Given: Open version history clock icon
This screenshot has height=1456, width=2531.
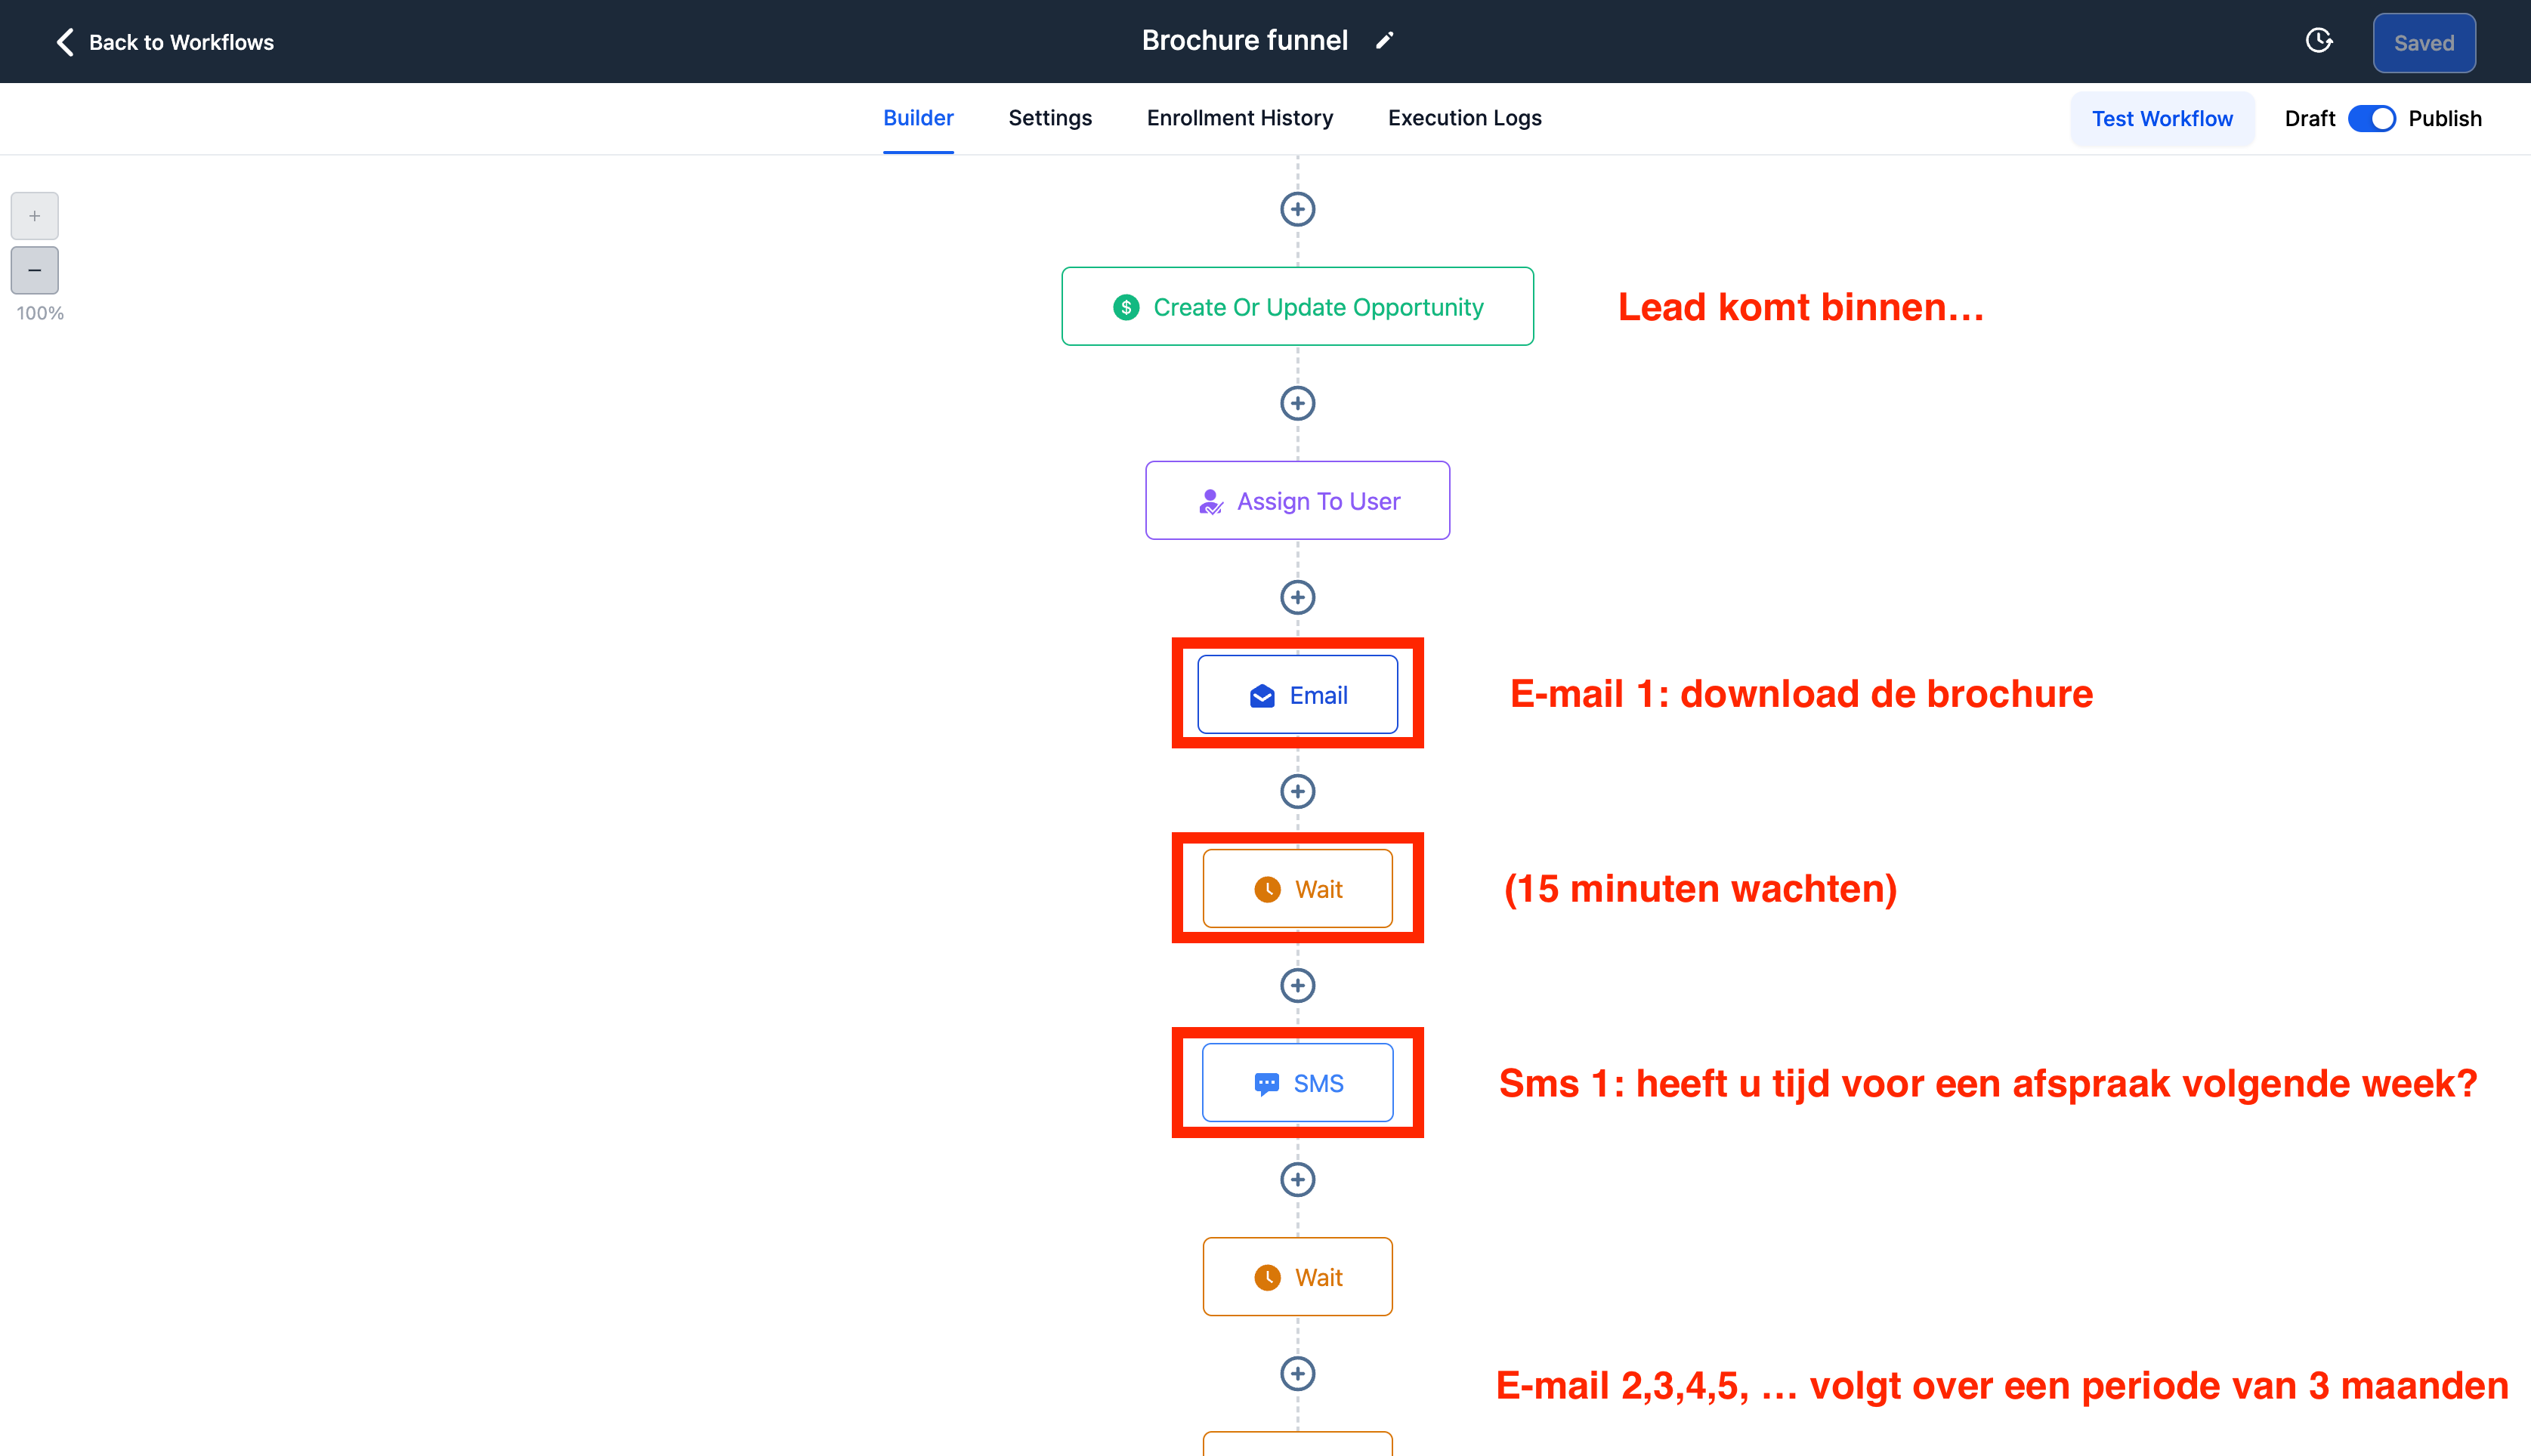Looking at the screenshot, I should (2319, 41).
